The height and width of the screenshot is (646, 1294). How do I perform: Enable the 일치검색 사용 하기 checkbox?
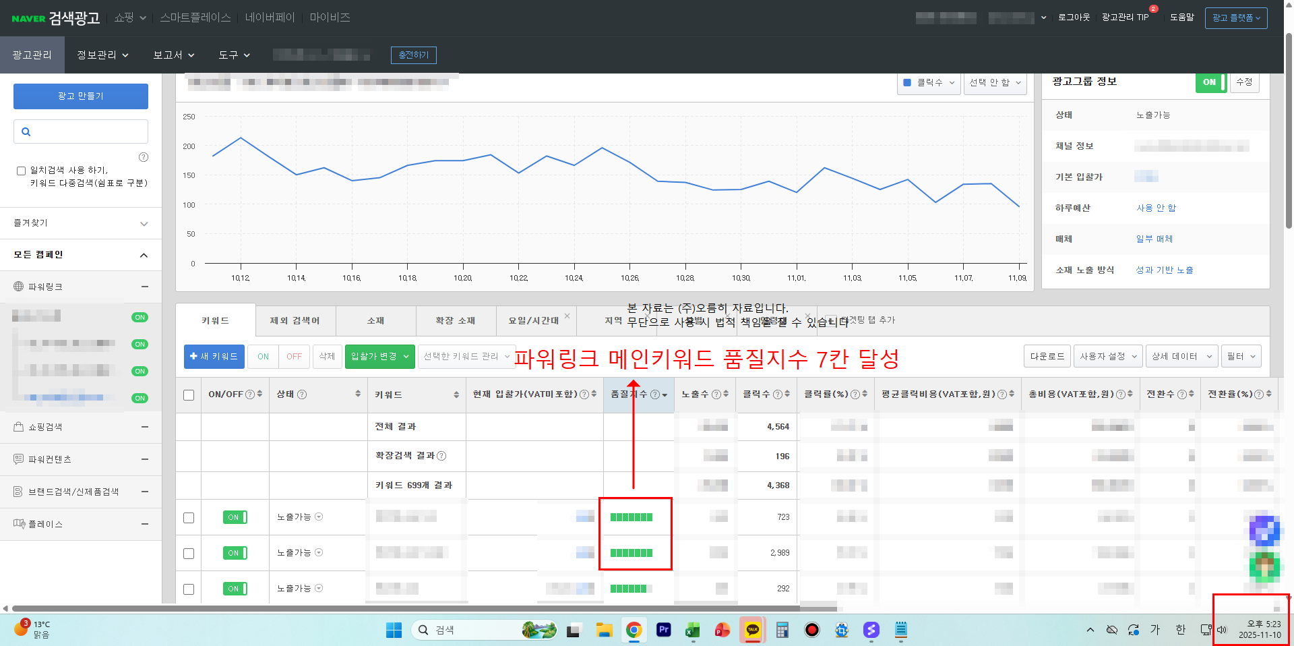pyautogui.click(x=21, y=171)
